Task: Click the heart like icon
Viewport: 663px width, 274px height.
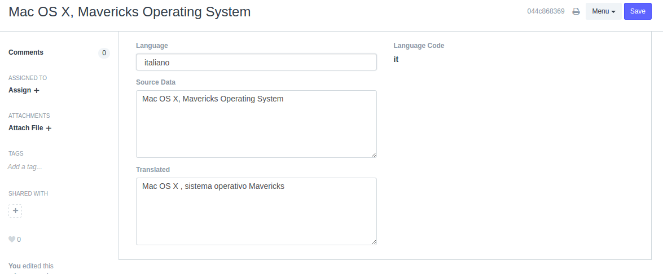Action: point(11,240)
